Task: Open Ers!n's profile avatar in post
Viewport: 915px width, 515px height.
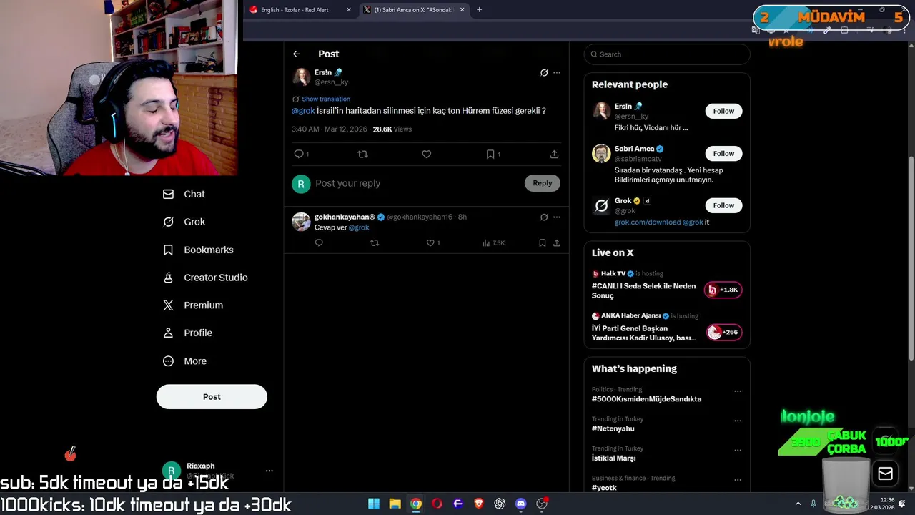Action: tap(301, 77)
